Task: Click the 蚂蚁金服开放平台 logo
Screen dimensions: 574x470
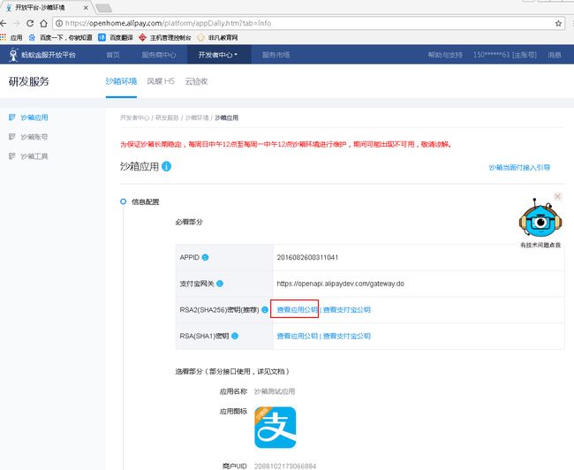Action: click(x=42, y=55)
